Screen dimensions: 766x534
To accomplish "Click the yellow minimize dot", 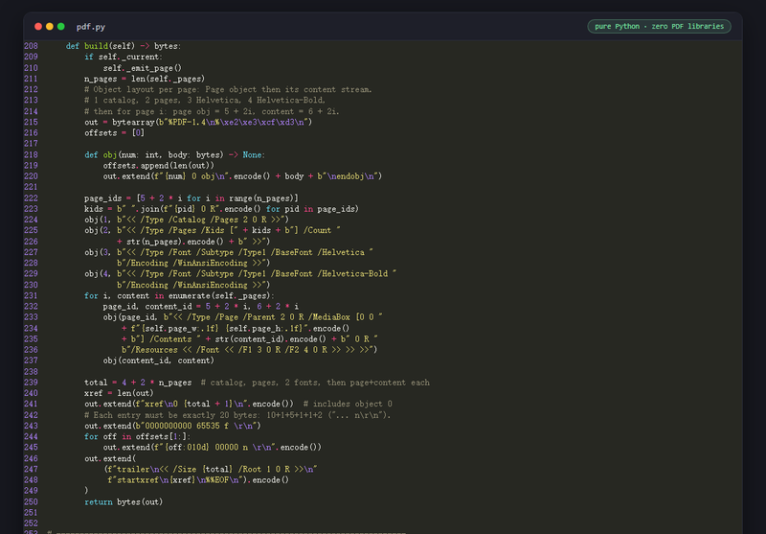I will pos(50,27).
